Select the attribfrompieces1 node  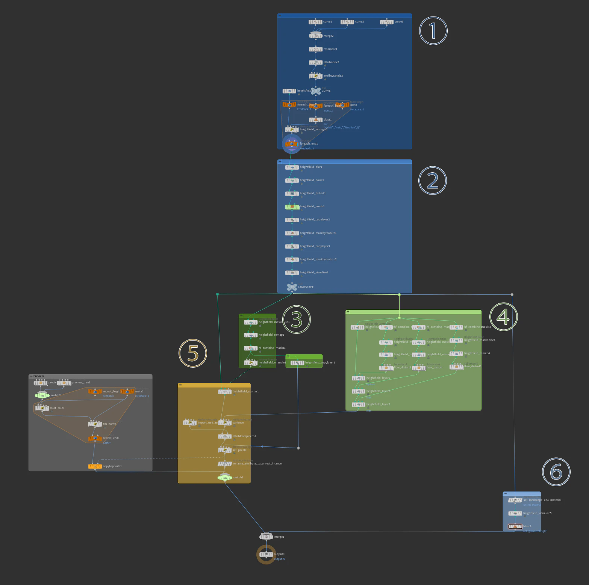point(225,436)
